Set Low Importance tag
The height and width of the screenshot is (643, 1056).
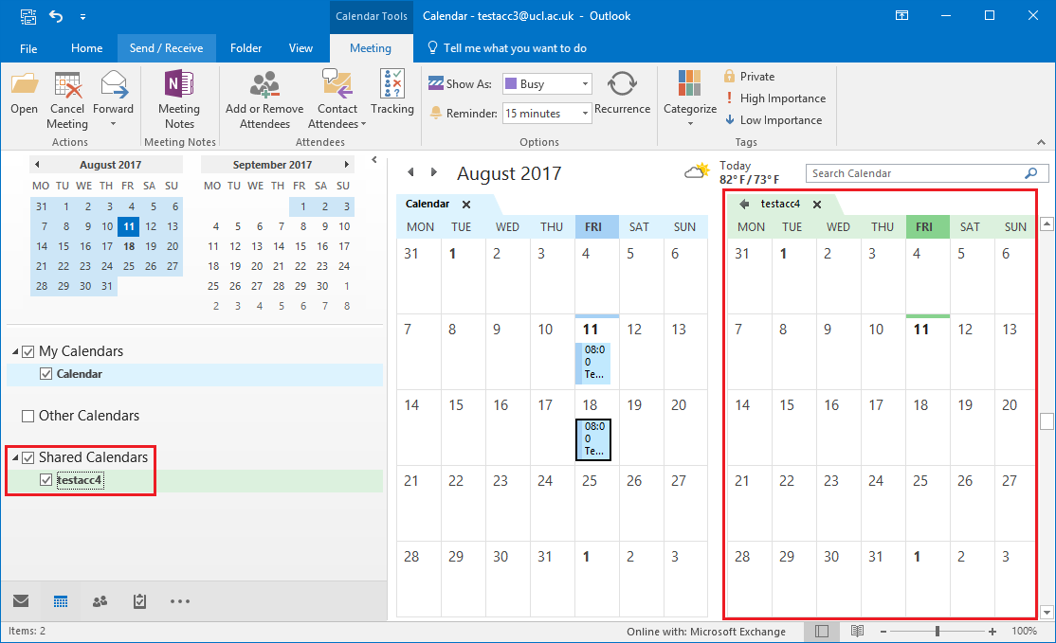click(774, 120)
